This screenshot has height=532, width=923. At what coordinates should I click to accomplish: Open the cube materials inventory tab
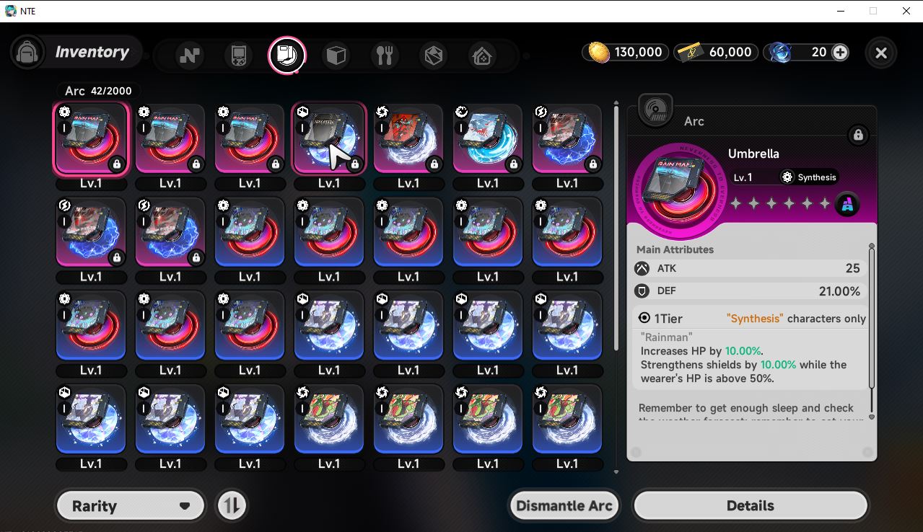click(336, 56)
